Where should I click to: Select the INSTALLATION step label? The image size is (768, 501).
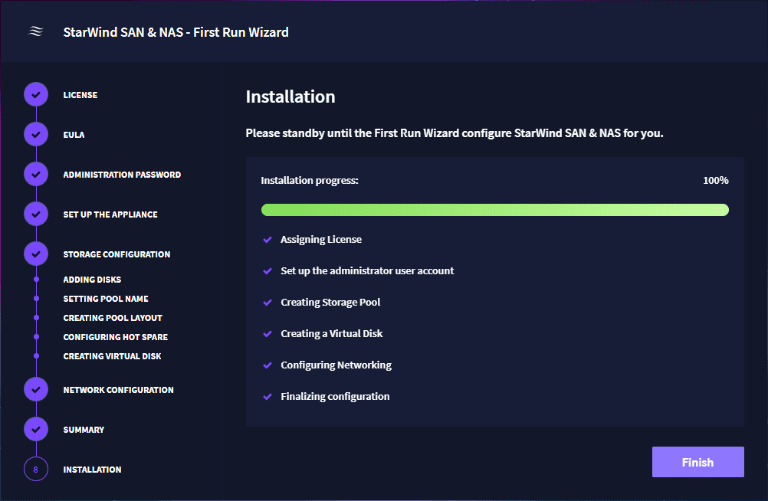coord(92,470)
